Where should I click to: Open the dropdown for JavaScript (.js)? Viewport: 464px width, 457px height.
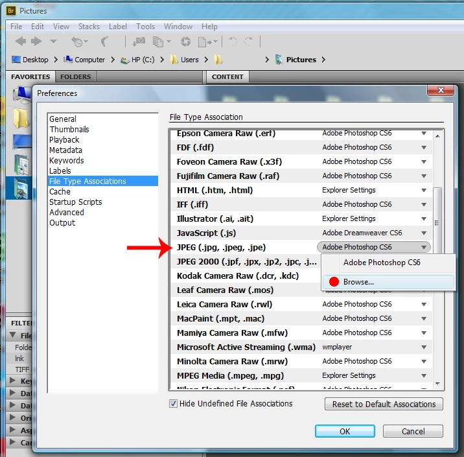pyautogui.click(x=424, y=233)
